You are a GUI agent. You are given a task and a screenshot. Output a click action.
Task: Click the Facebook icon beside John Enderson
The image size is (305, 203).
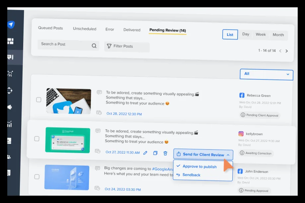point(240,171)
